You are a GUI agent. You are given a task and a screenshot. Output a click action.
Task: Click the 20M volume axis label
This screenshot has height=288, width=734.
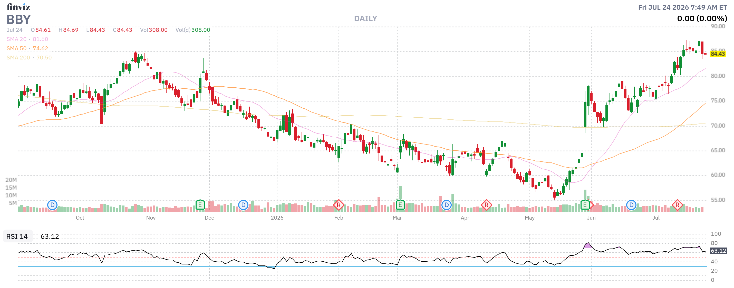coord(11,180)
